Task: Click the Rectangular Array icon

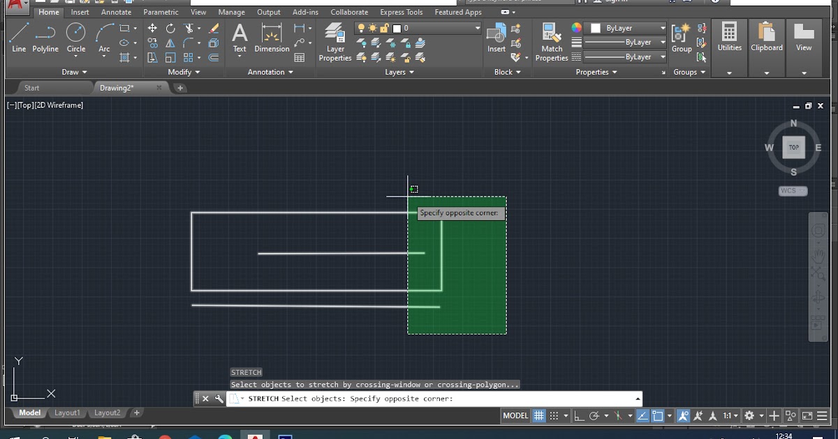Action: point(189,58)
